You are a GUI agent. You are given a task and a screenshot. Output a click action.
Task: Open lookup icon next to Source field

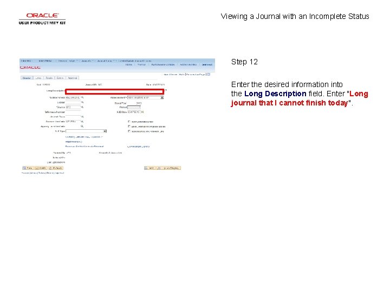[82, 107]
